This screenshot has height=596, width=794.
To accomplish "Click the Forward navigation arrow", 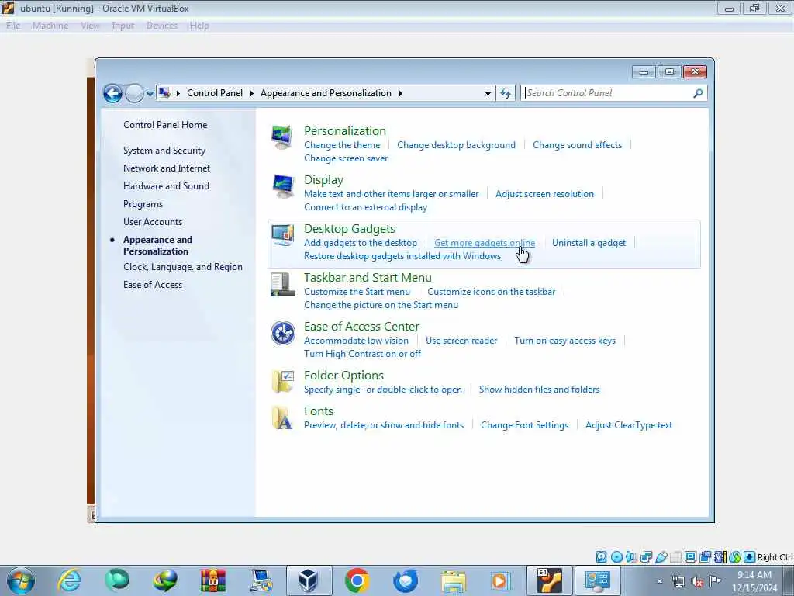I will tap(134, 93).
